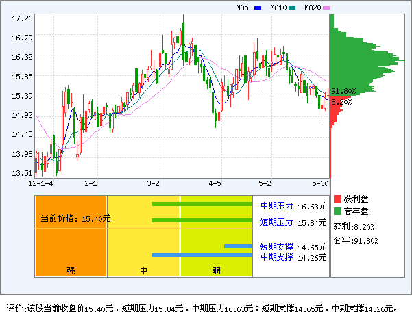The height and width of the screenshot is (312, 412).
Task: Click the 17.26 price axis label
Action: pyautogui.click(x=22, y=18)
